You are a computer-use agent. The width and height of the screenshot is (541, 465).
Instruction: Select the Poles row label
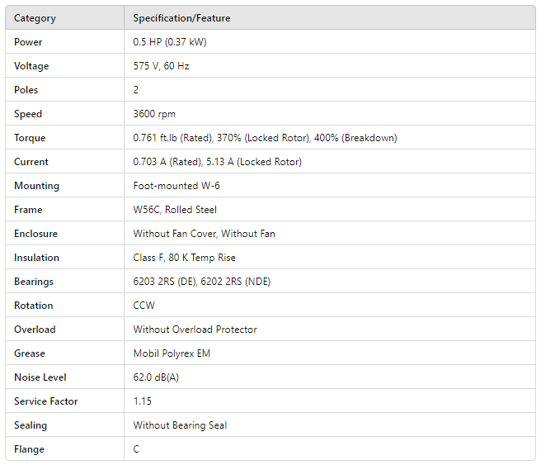point(26,90)
